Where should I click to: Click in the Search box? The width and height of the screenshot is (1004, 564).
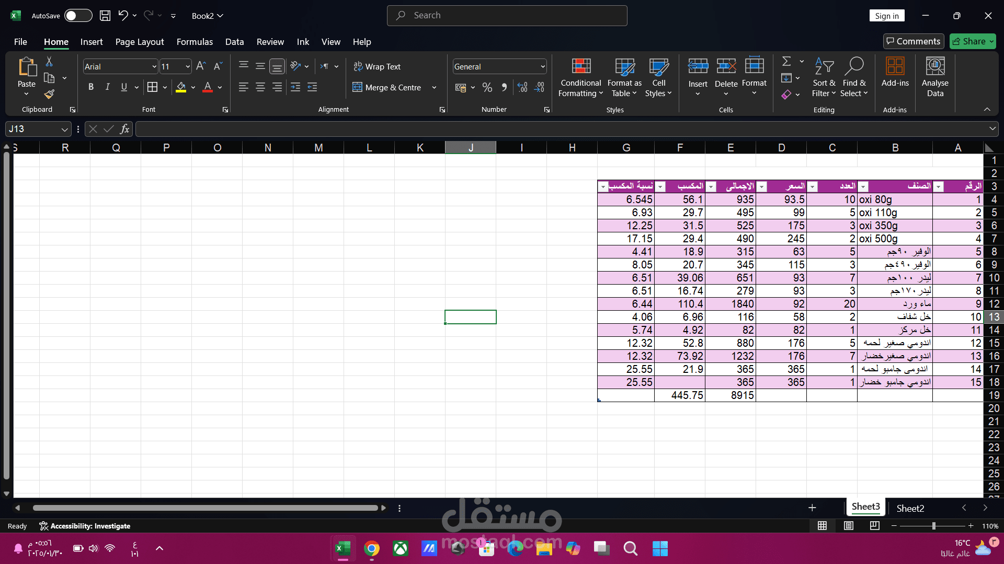click(x=507, y=16)
